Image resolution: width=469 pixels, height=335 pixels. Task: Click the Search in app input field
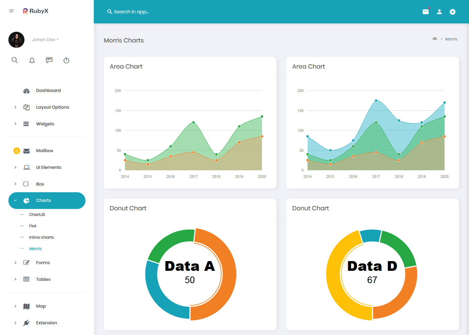(131, 11)
